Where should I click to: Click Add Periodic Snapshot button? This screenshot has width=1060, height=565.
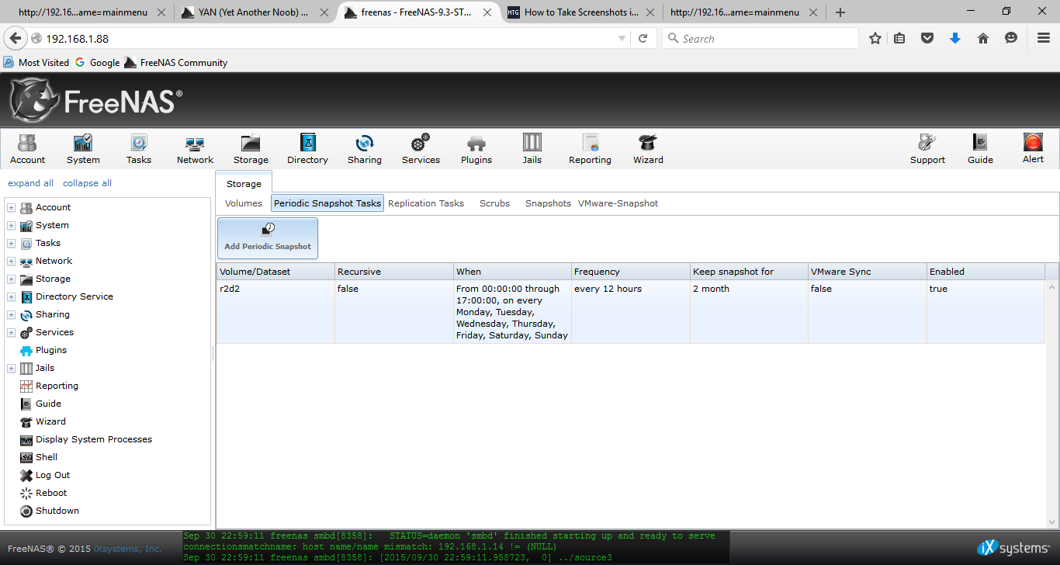(x=268, y=237)
